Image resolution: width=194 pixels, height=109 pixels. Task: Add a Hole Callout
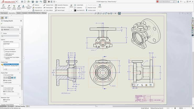click(x=48, y=11)
